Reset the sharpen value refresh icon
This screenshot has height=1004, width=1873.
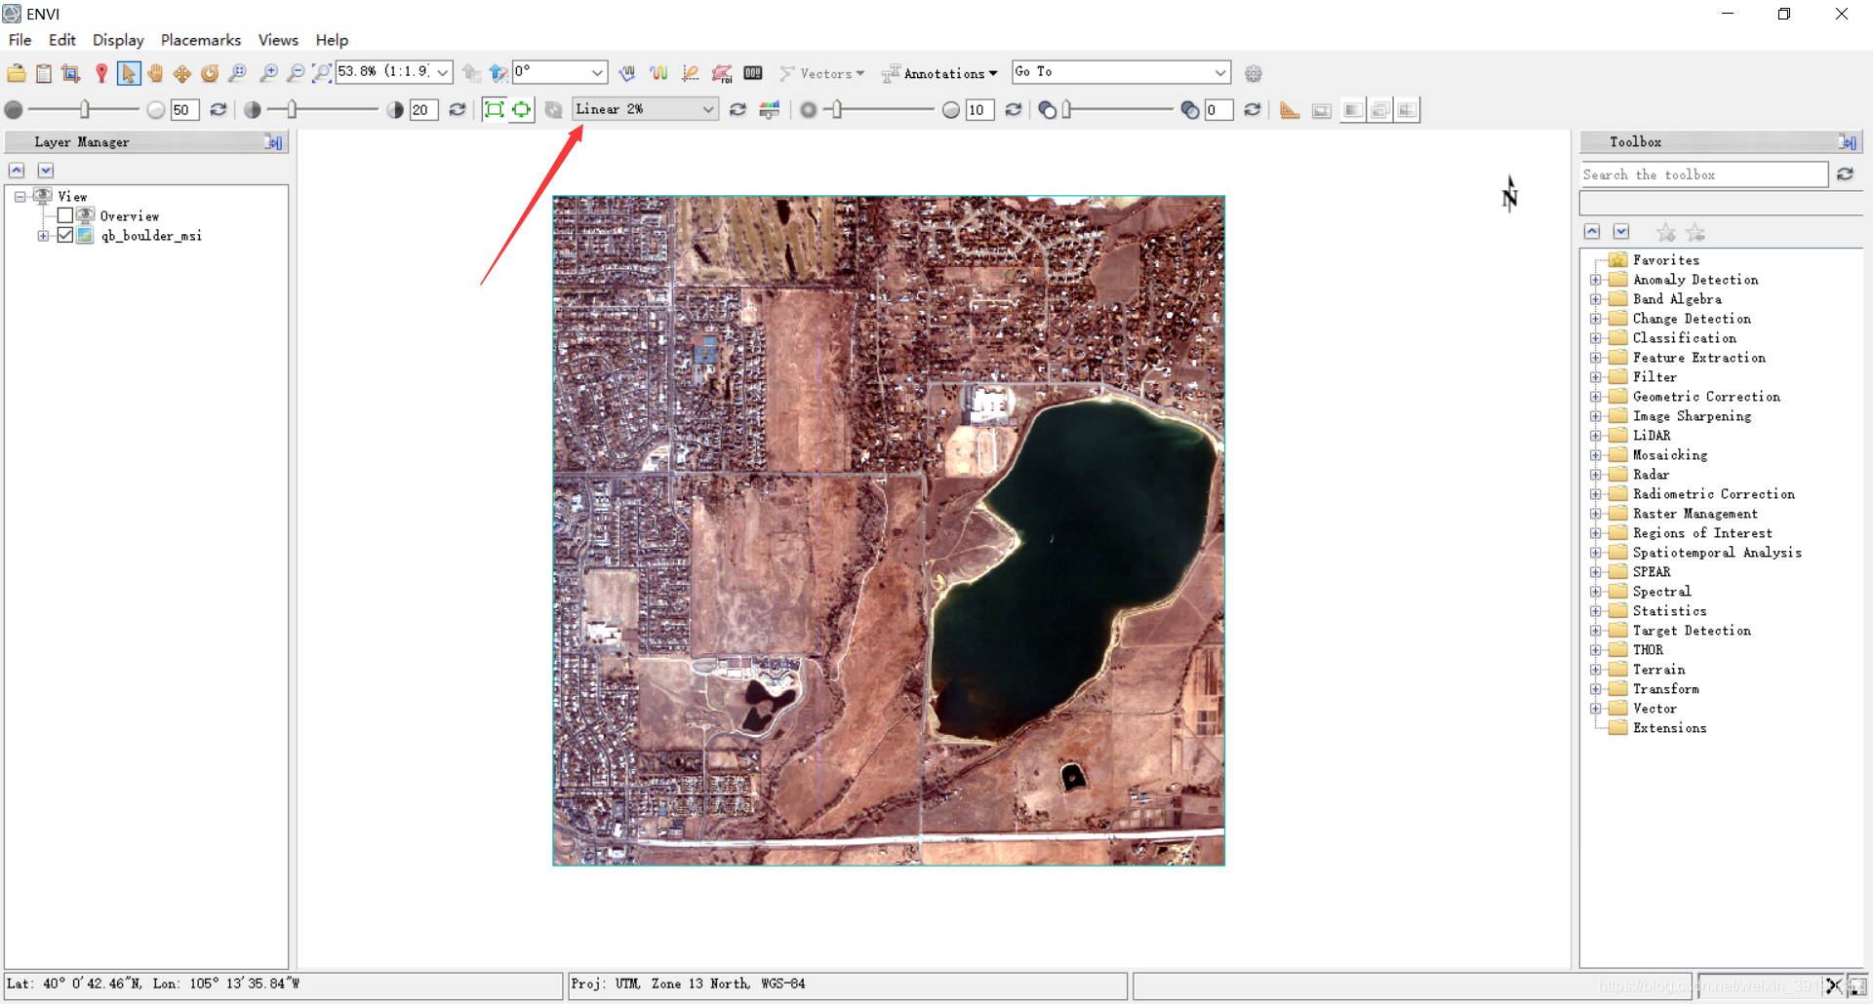pos(1014,109)
